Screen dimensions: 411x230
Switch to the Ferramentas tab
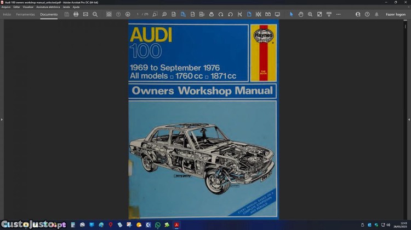point(26,14)
